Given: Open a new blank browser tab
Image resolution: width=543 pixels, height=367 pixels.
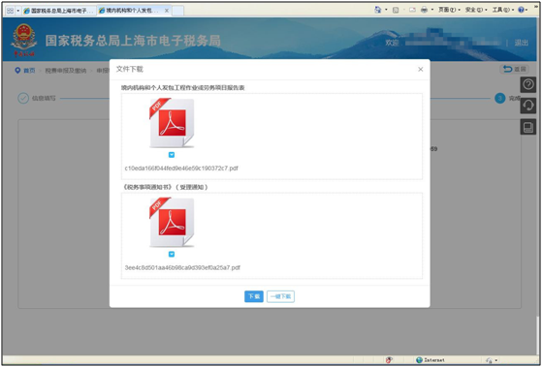Looking at the screenshot, I should click(178, 11).
